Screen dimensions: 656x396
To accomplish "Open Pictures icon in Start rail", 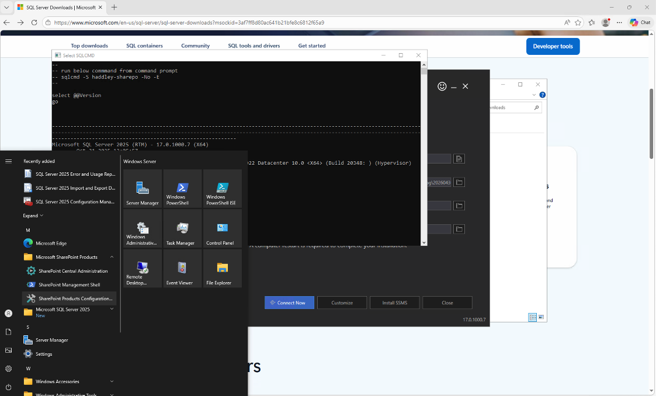I will 8,350.
